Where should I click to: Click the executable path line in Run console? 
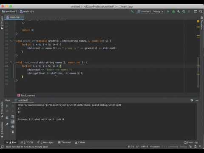click(x=69, y=105)
